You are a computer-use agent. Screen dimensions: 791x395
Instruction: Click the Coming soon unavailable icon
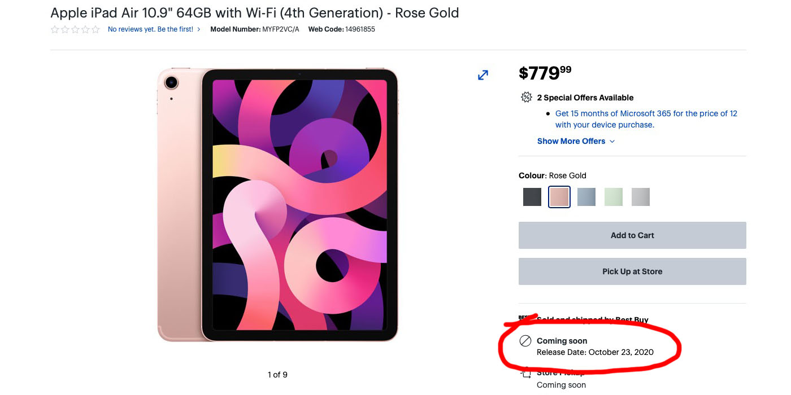525,341
